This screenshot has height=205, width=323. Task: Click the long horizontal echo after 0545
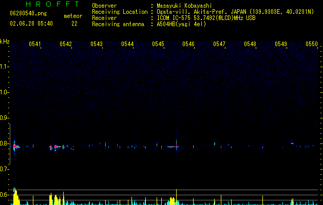click(x=173, y=147)
